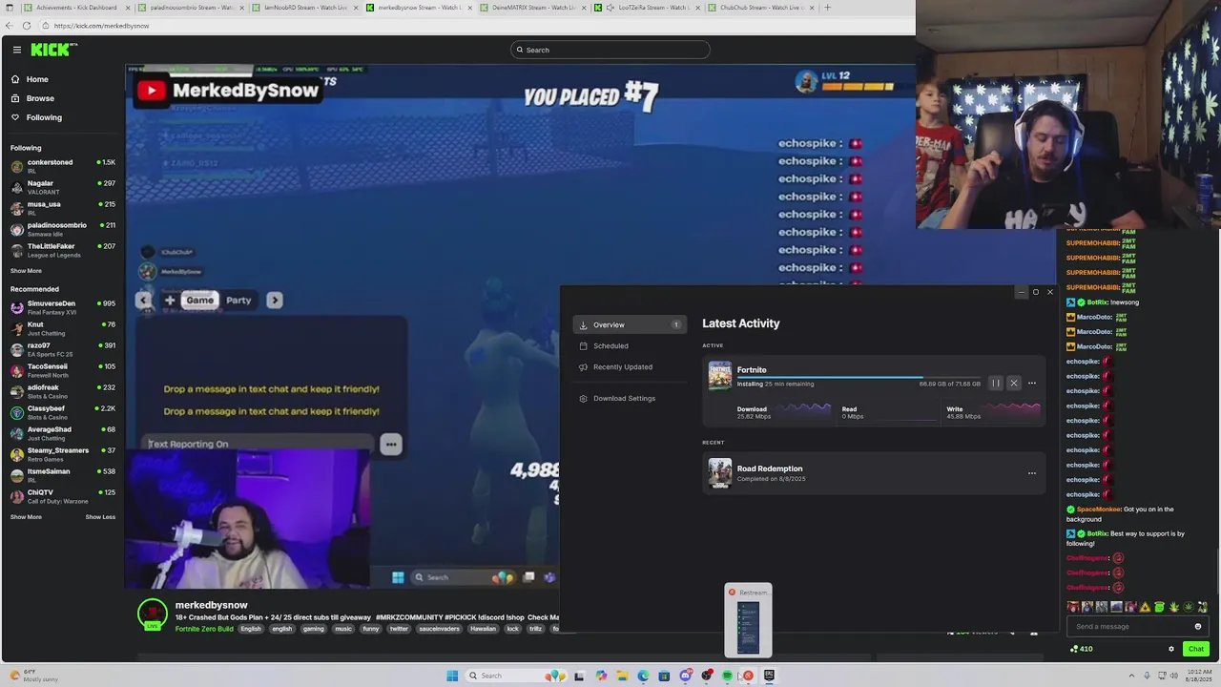Click the Restream taskbar preview thumbnail
1221x687 pixels.
click(748, 620)
